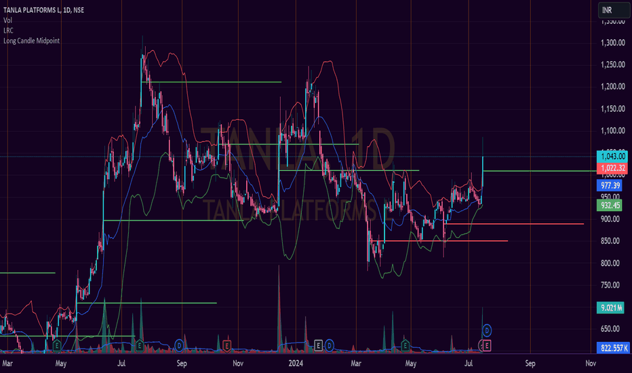The width and height of the screenshot is (632, 373).
Task: Click the green E earnings marker near May 2023
Action: [57, 345]
